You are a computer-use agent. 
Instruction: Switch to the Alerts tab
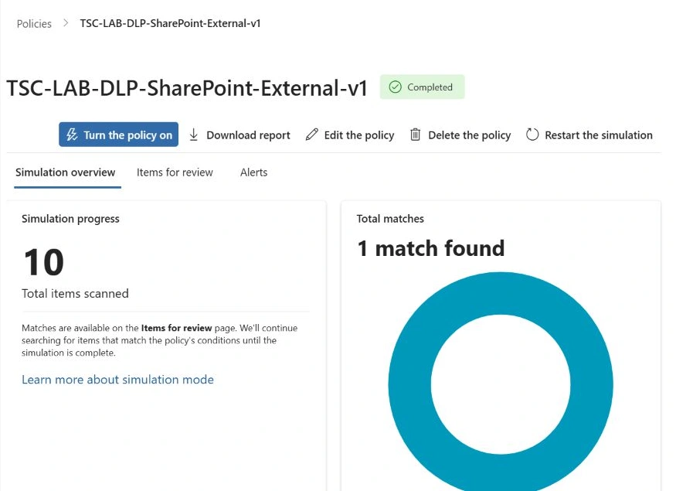pyautogui.click(x=253, y=172)
